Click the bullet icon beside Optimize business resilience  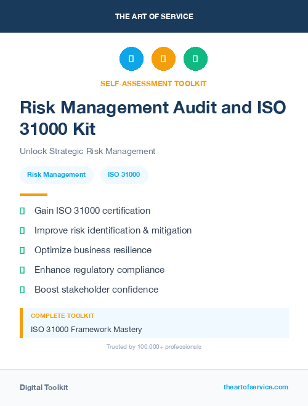[x=22, y=250]
